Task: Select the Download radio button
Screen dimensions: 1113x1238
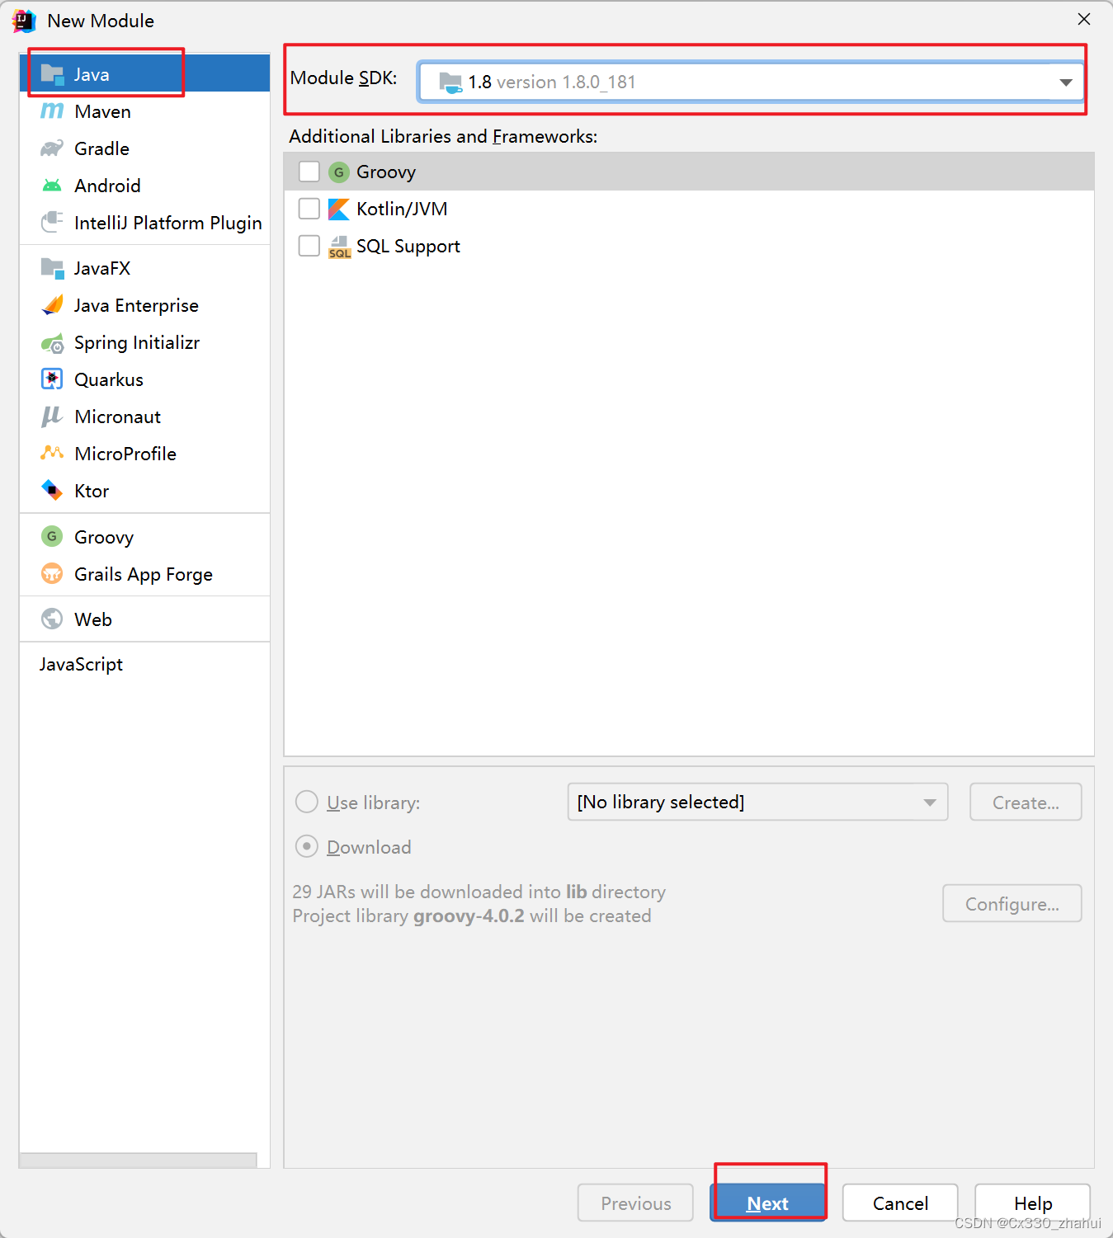Action: tap(307, 846)
